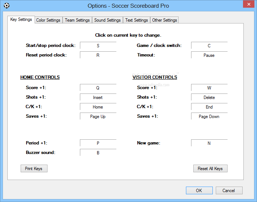257x202 pixels.
Task: Click the 'New game:' label
Action: (x=148, y=143)
